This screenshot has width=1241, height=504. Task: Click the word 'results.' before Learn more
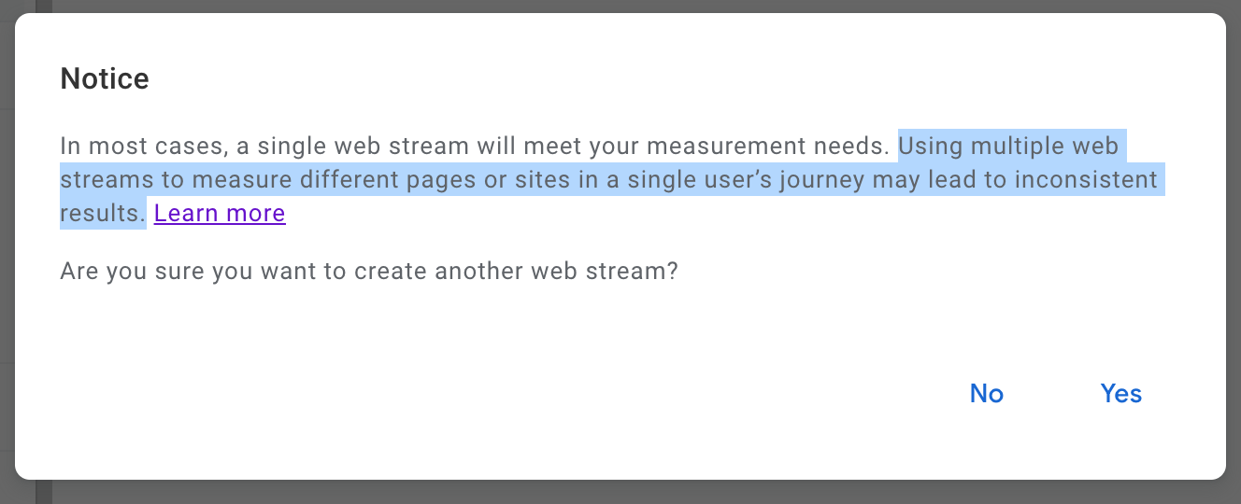point(103,214)
